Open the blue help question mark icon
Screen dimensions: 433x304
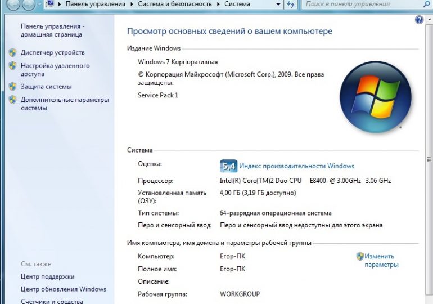419,20
